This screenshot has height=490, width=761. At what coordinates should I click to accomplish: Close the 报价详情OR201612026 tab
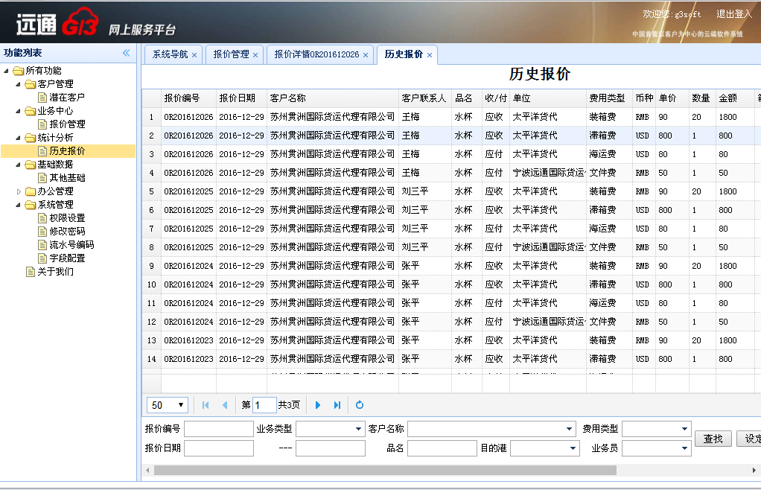[366, 55]
